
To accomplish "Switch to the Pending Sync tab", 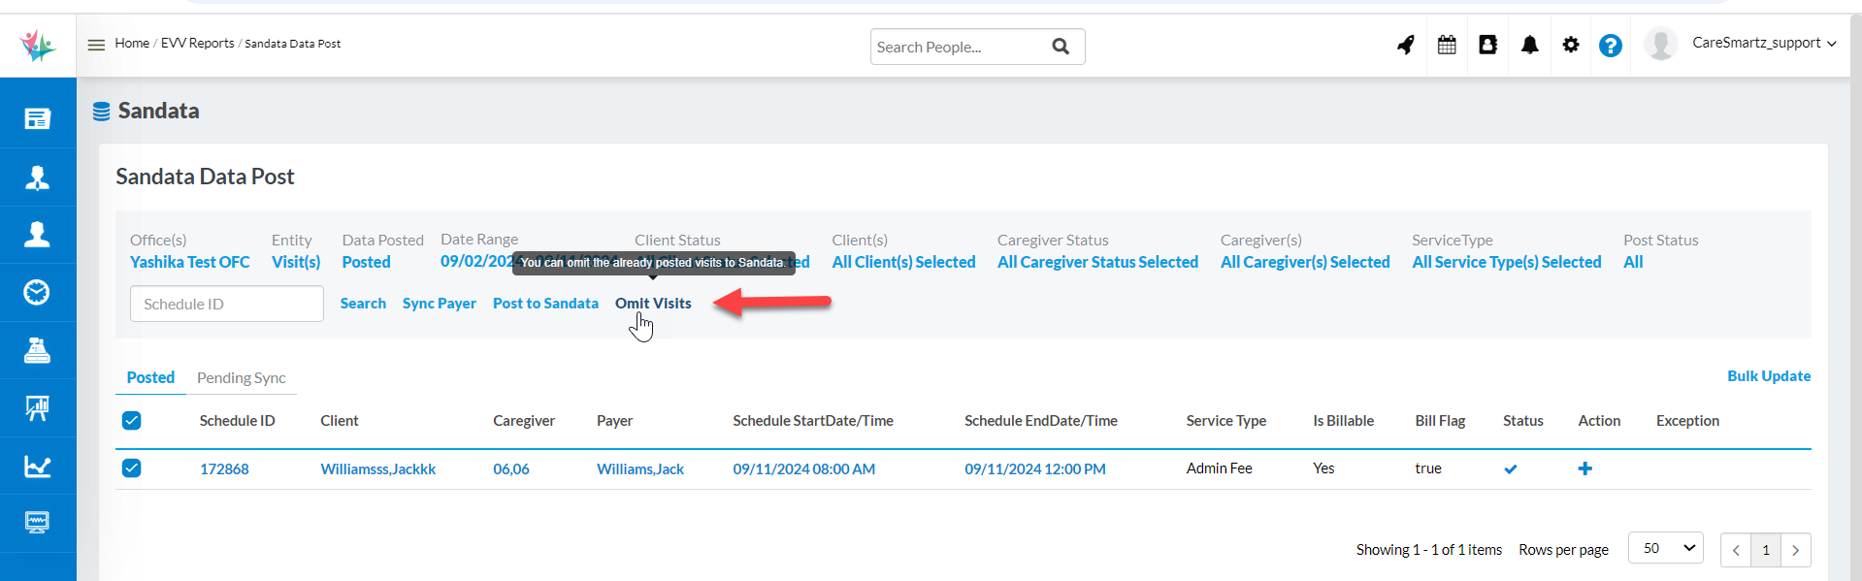I will (x=241, y=378).
